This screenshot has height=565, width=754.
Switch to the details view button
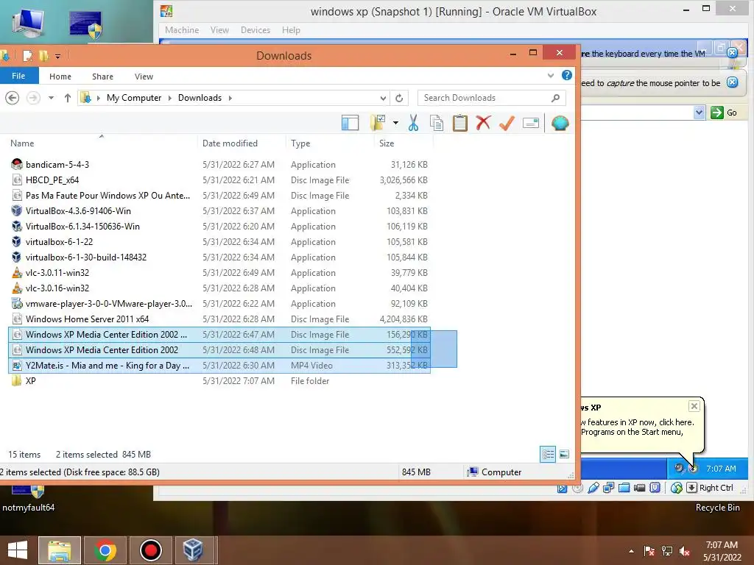coord(548,454)
